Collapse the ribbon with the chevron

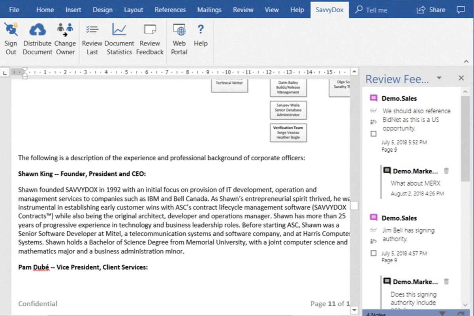pyautogui.click(x=466, y=62)
